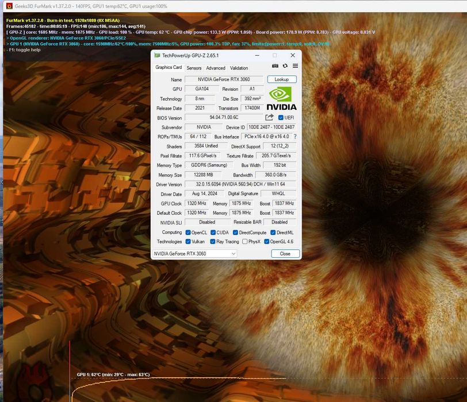The height and width of the screenshot is (402, 467).
Task: Toggle the CUDA checkbox
Action: 213,233
